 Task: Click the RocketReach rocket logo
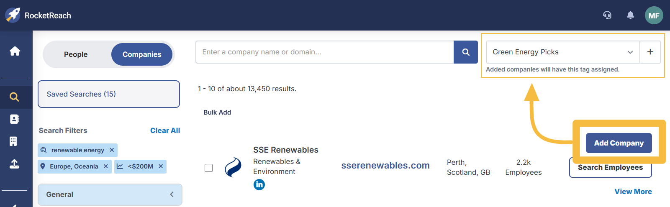point(13,15)
